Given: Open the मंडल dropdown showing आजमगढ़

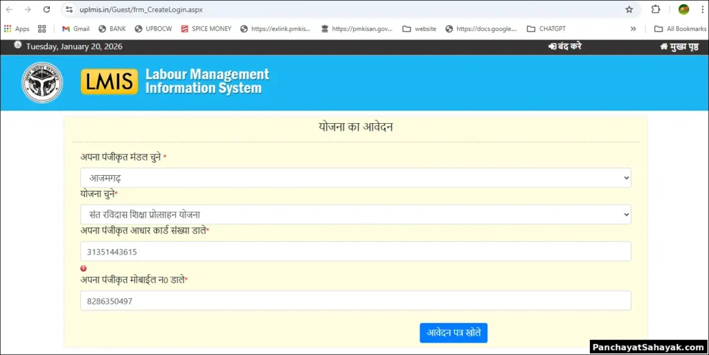Looking at the screenshot, I should tap(355, 178).
